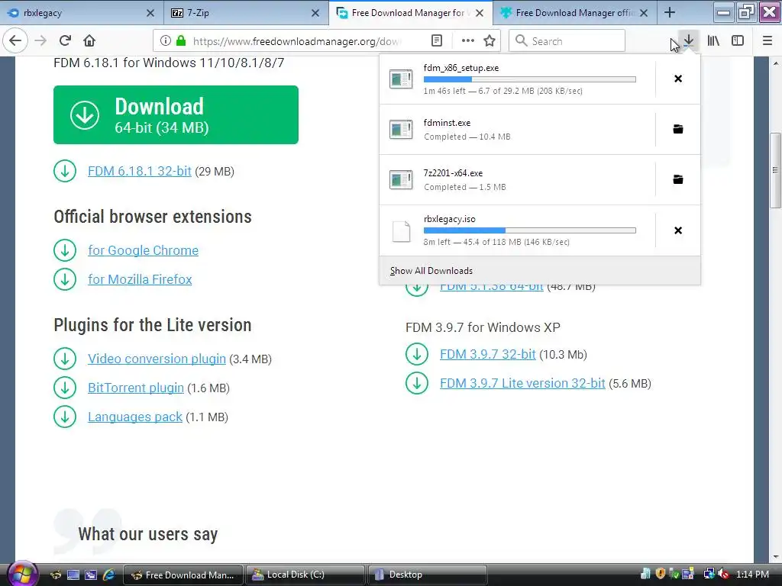Open the Firefox home page icon
The width and height of the screenshot is (782, 586).
[x=89, y=41]
